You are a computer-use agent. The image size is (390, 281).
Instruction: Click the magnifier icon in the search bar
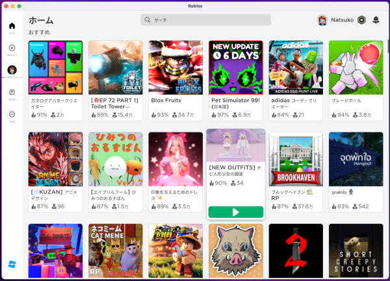(x=148, y=20)
